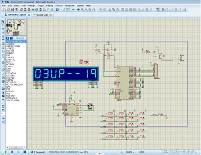
Task: Click the Rotate Clockwise icon
Action: pos(3,106)
